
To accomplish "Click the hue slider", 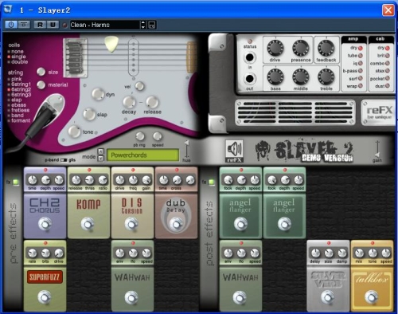I will coord(186,149).
